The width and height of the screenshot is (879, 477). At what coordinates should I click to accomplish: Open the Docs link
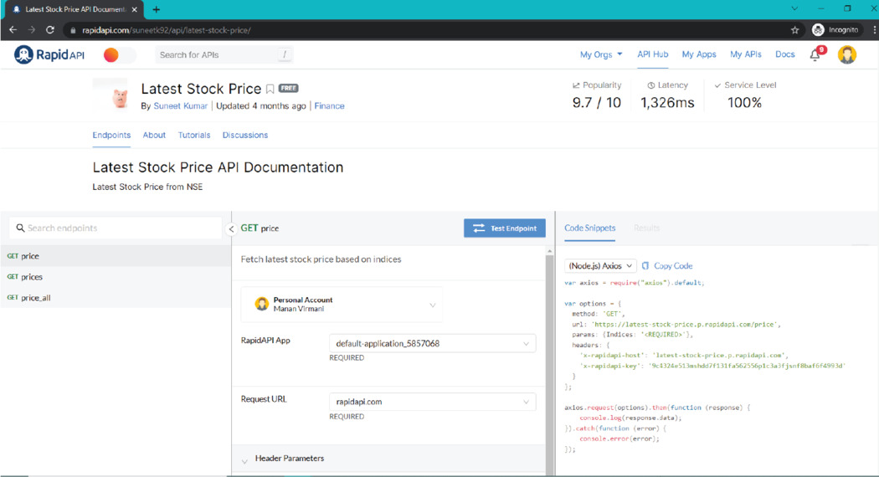(785, 54)
